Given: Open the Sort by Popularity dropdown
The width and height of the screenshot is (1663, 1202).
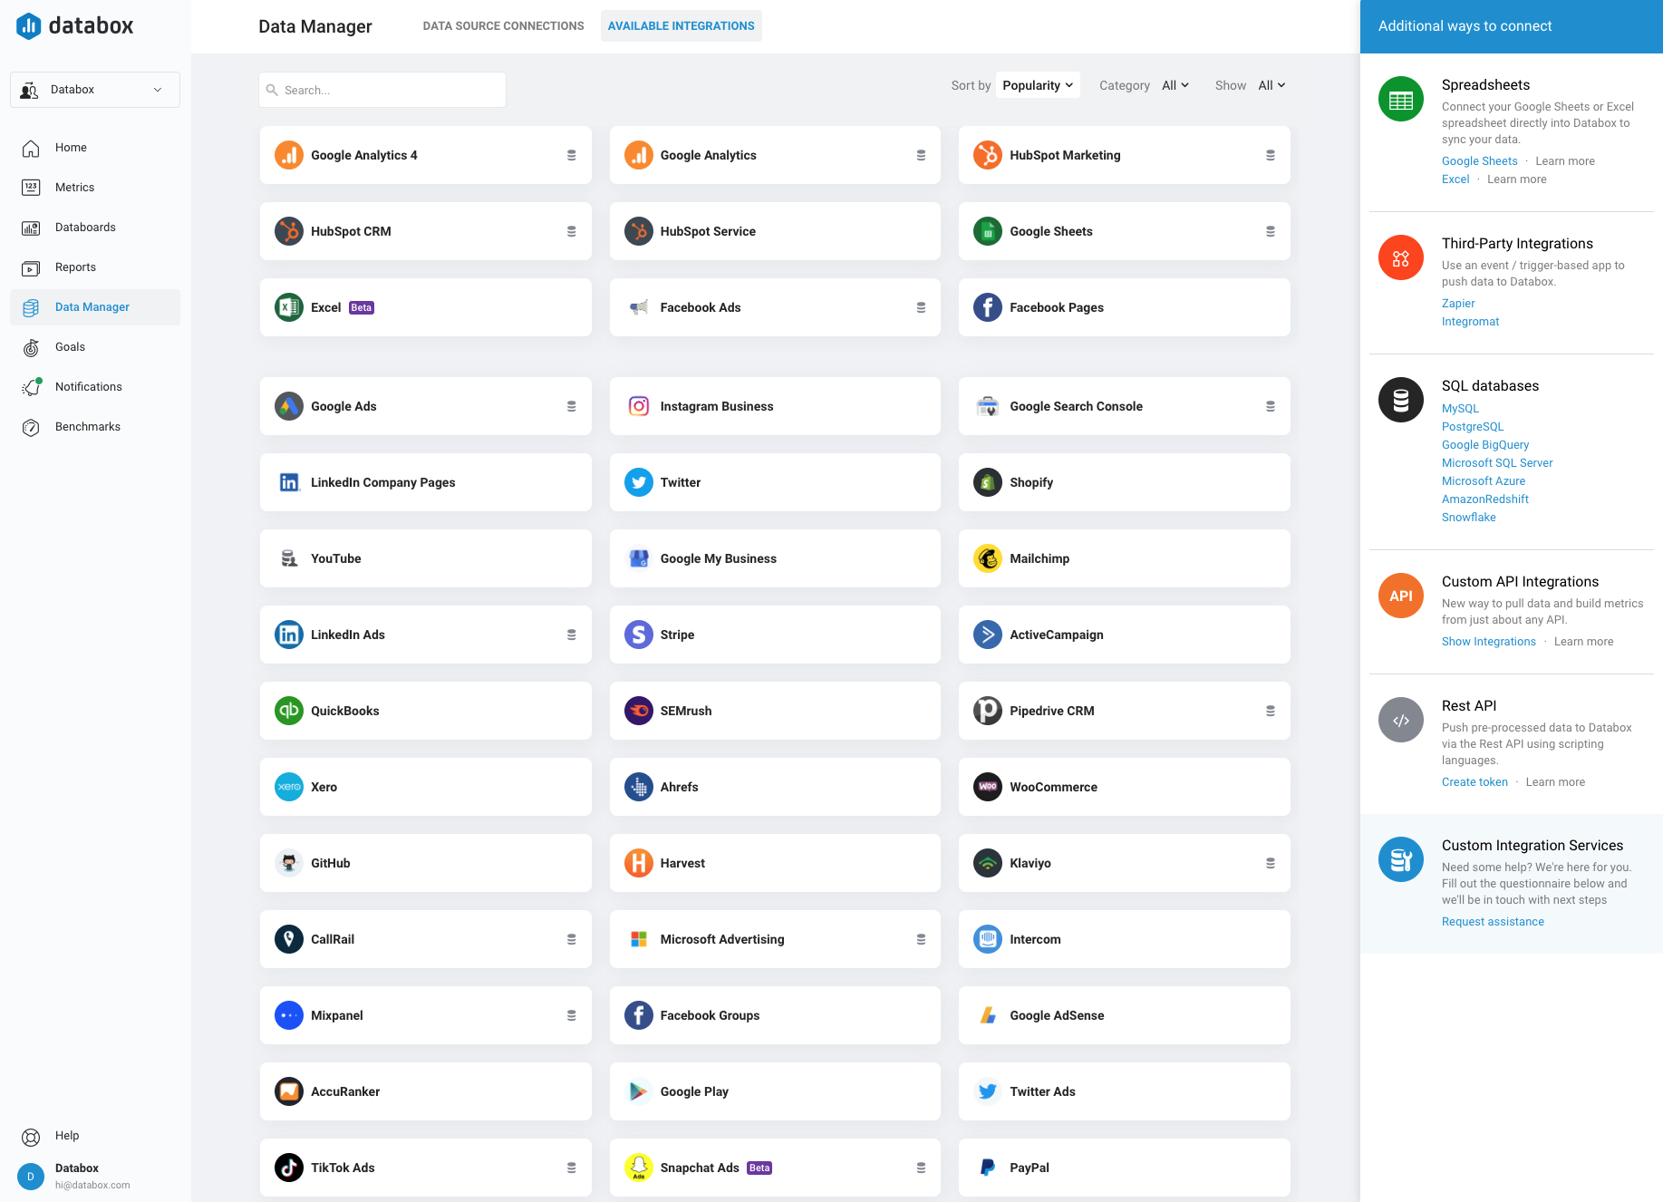Looking at the screenshot, I should [1038, 85].
